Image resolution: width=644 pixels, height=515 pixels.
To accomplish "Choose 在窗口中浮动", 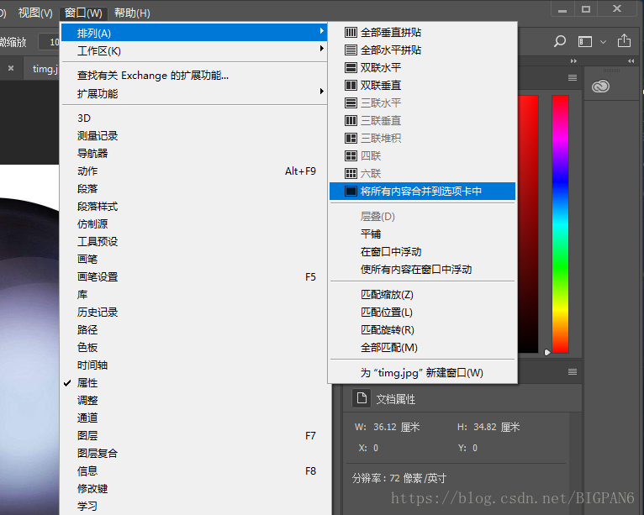I will pyautogui.click(x=422, y=252).
